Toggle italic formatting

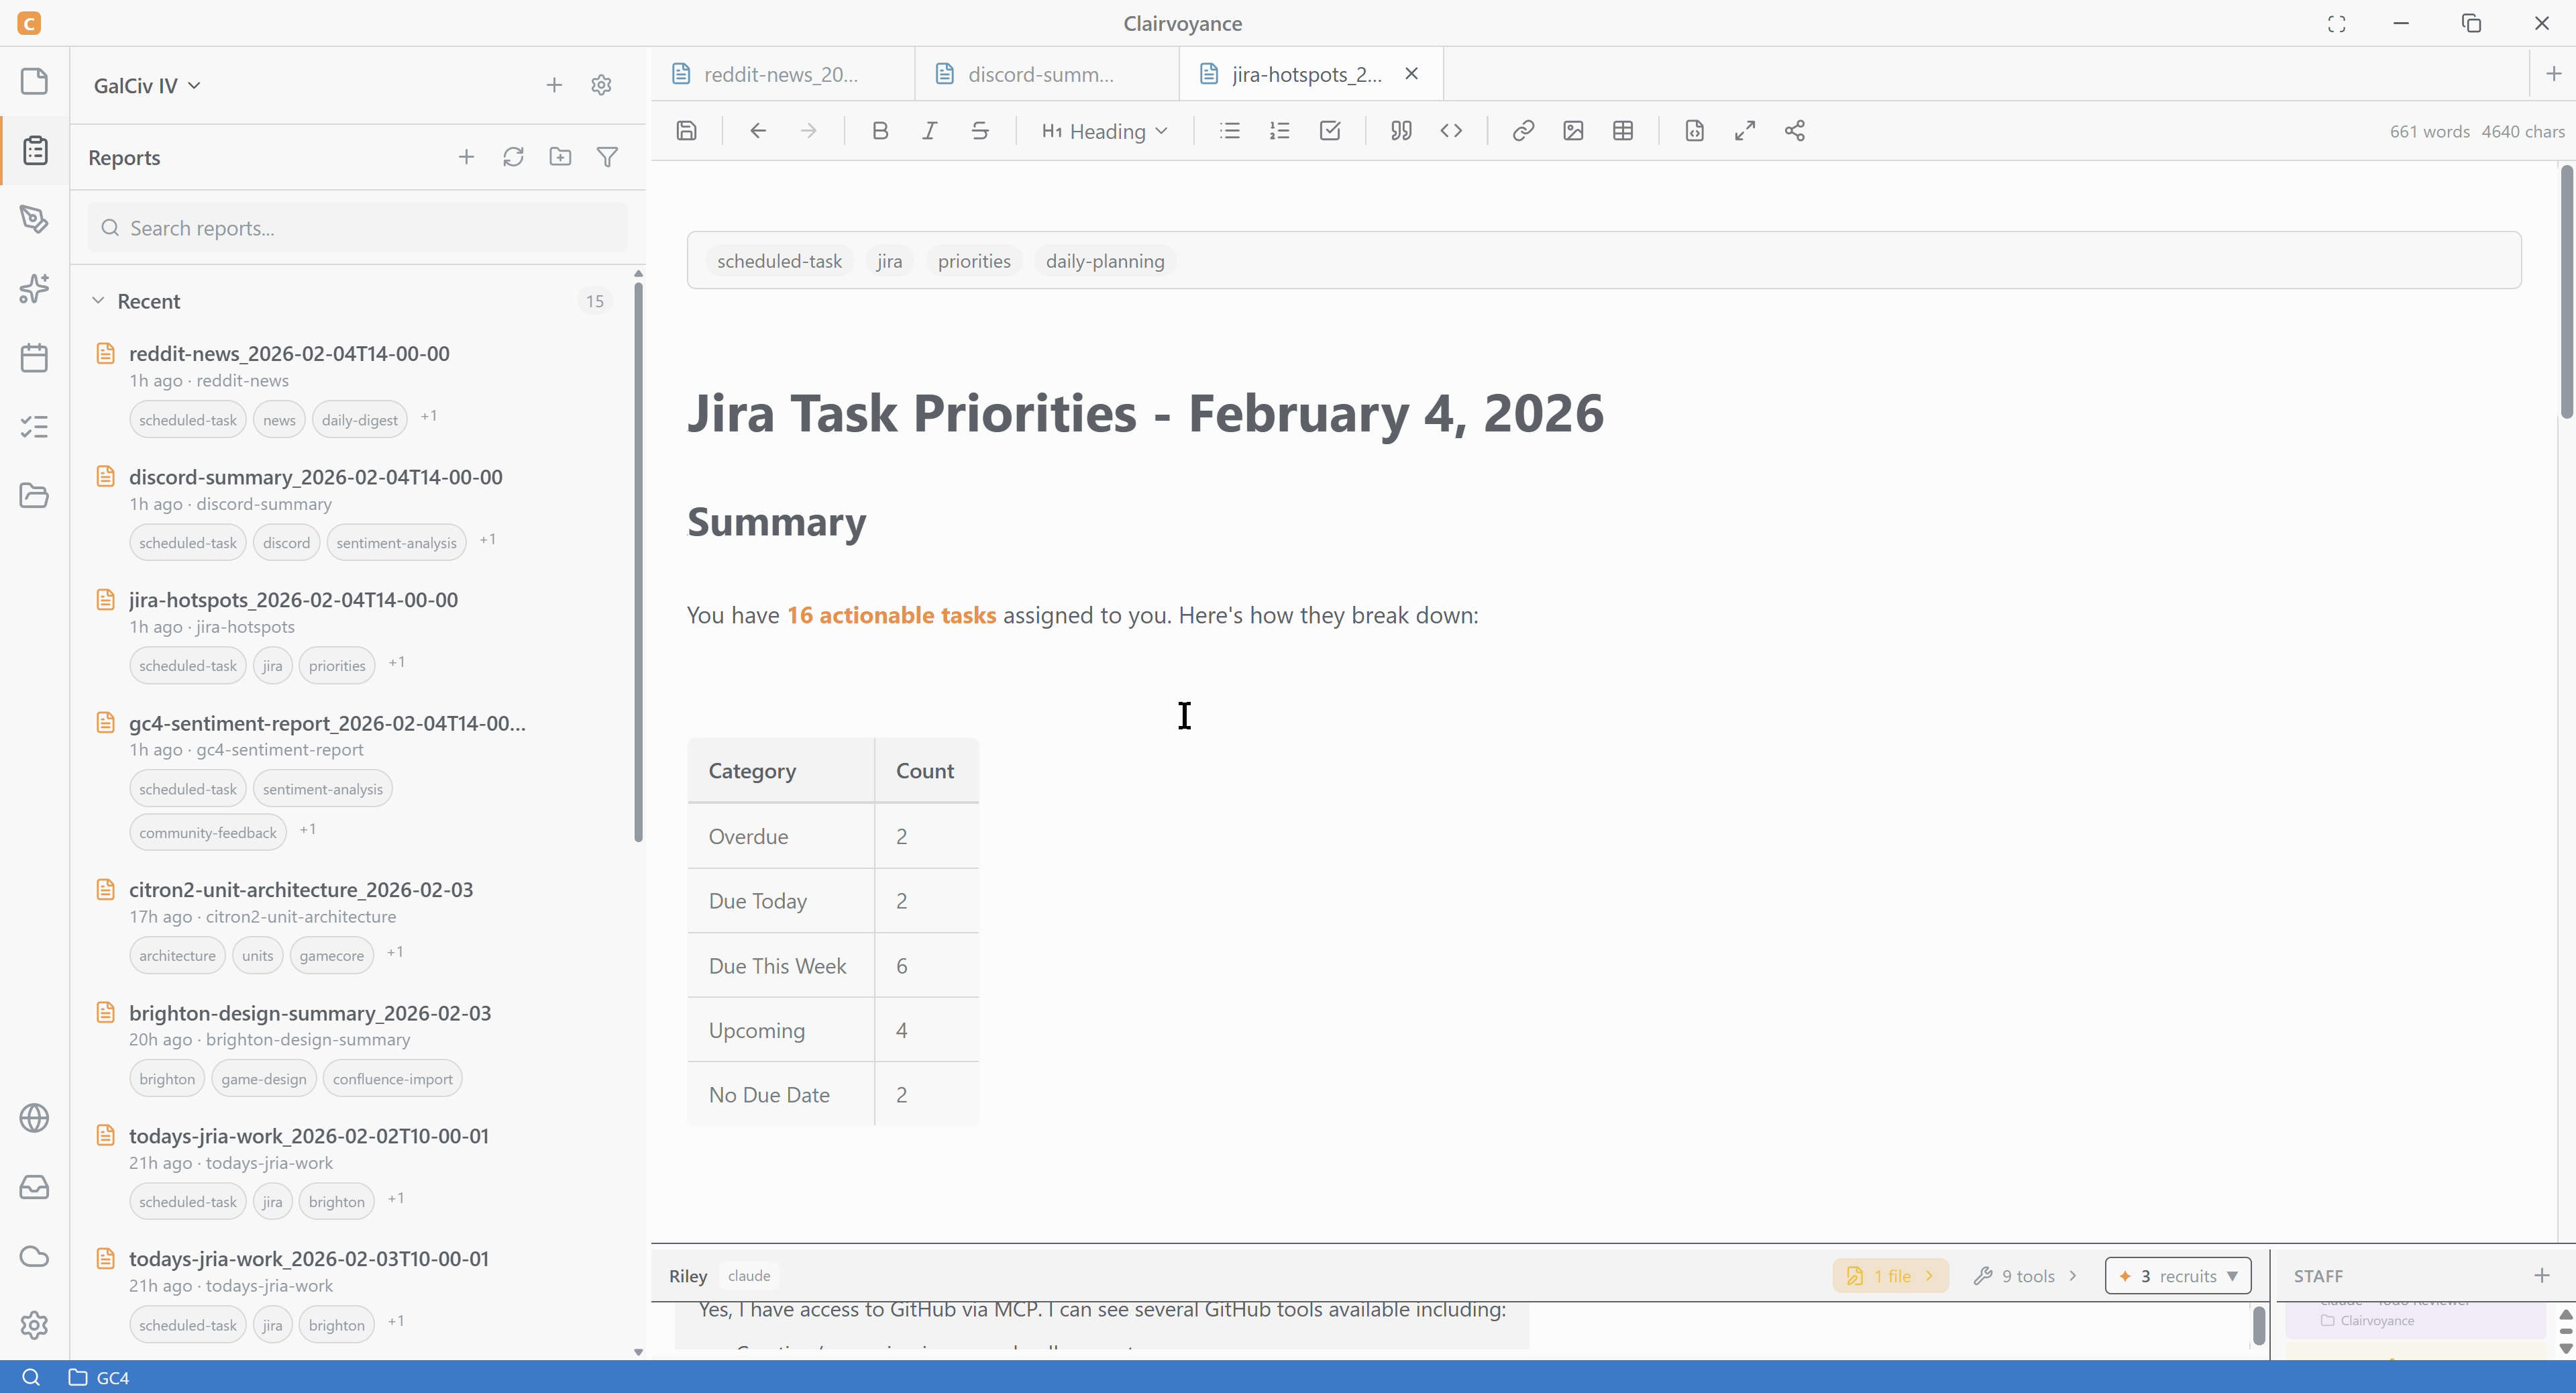click(930, 131)
